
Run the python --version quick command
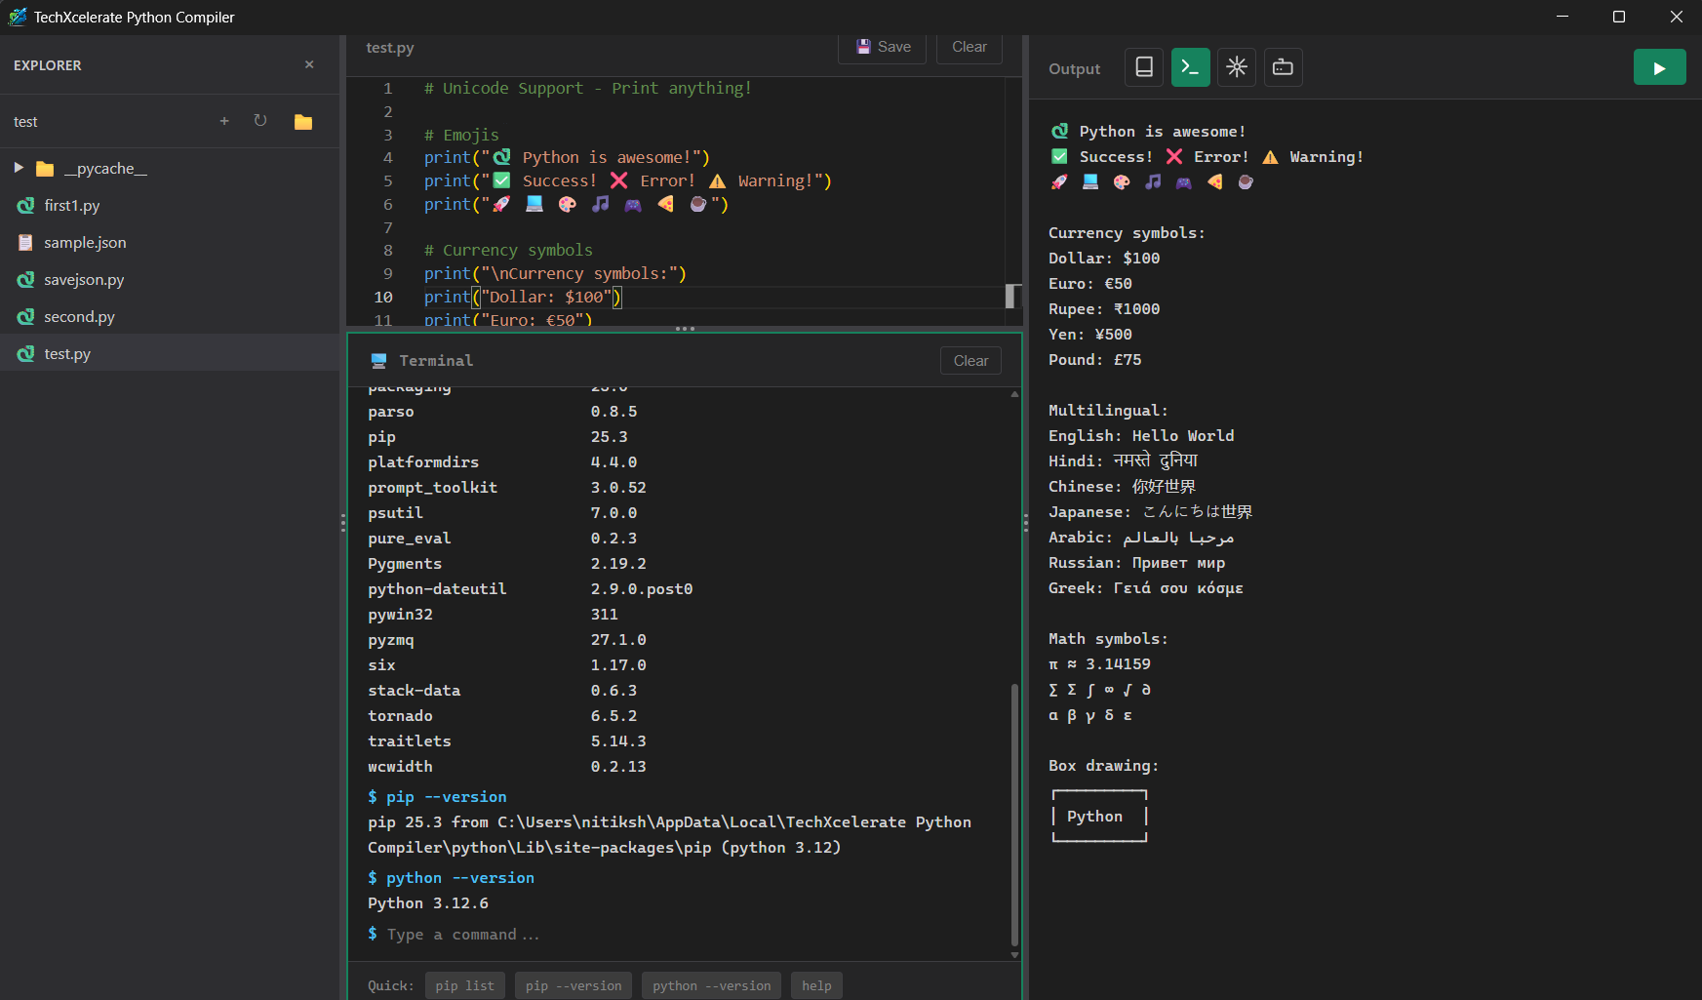pos(711,985)
